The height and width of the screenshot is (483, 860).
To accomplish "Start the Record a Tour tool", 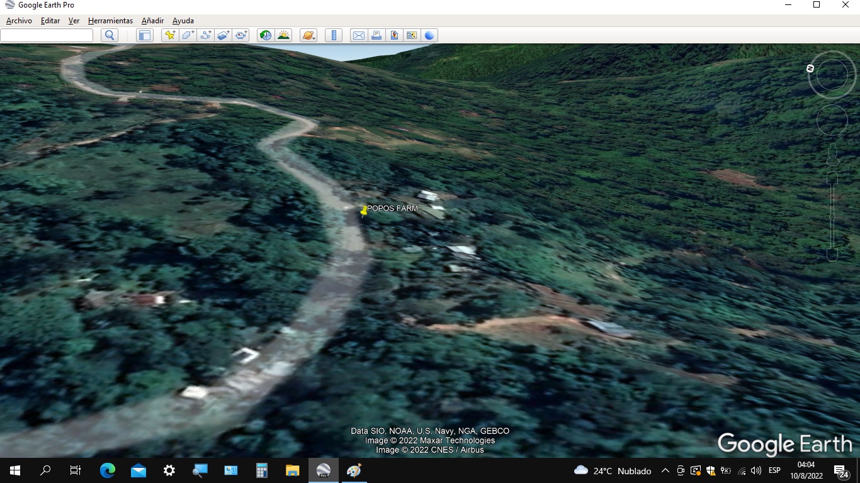I will [x=241, y=35].
